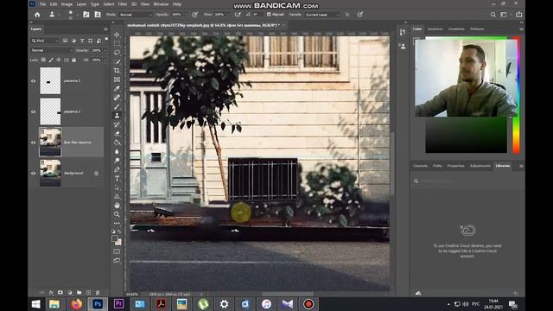Select the Healing Brush tool

(117, 98)
